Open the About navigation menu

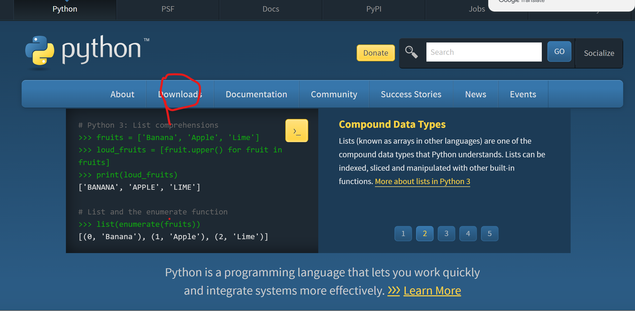coord(122,94)
